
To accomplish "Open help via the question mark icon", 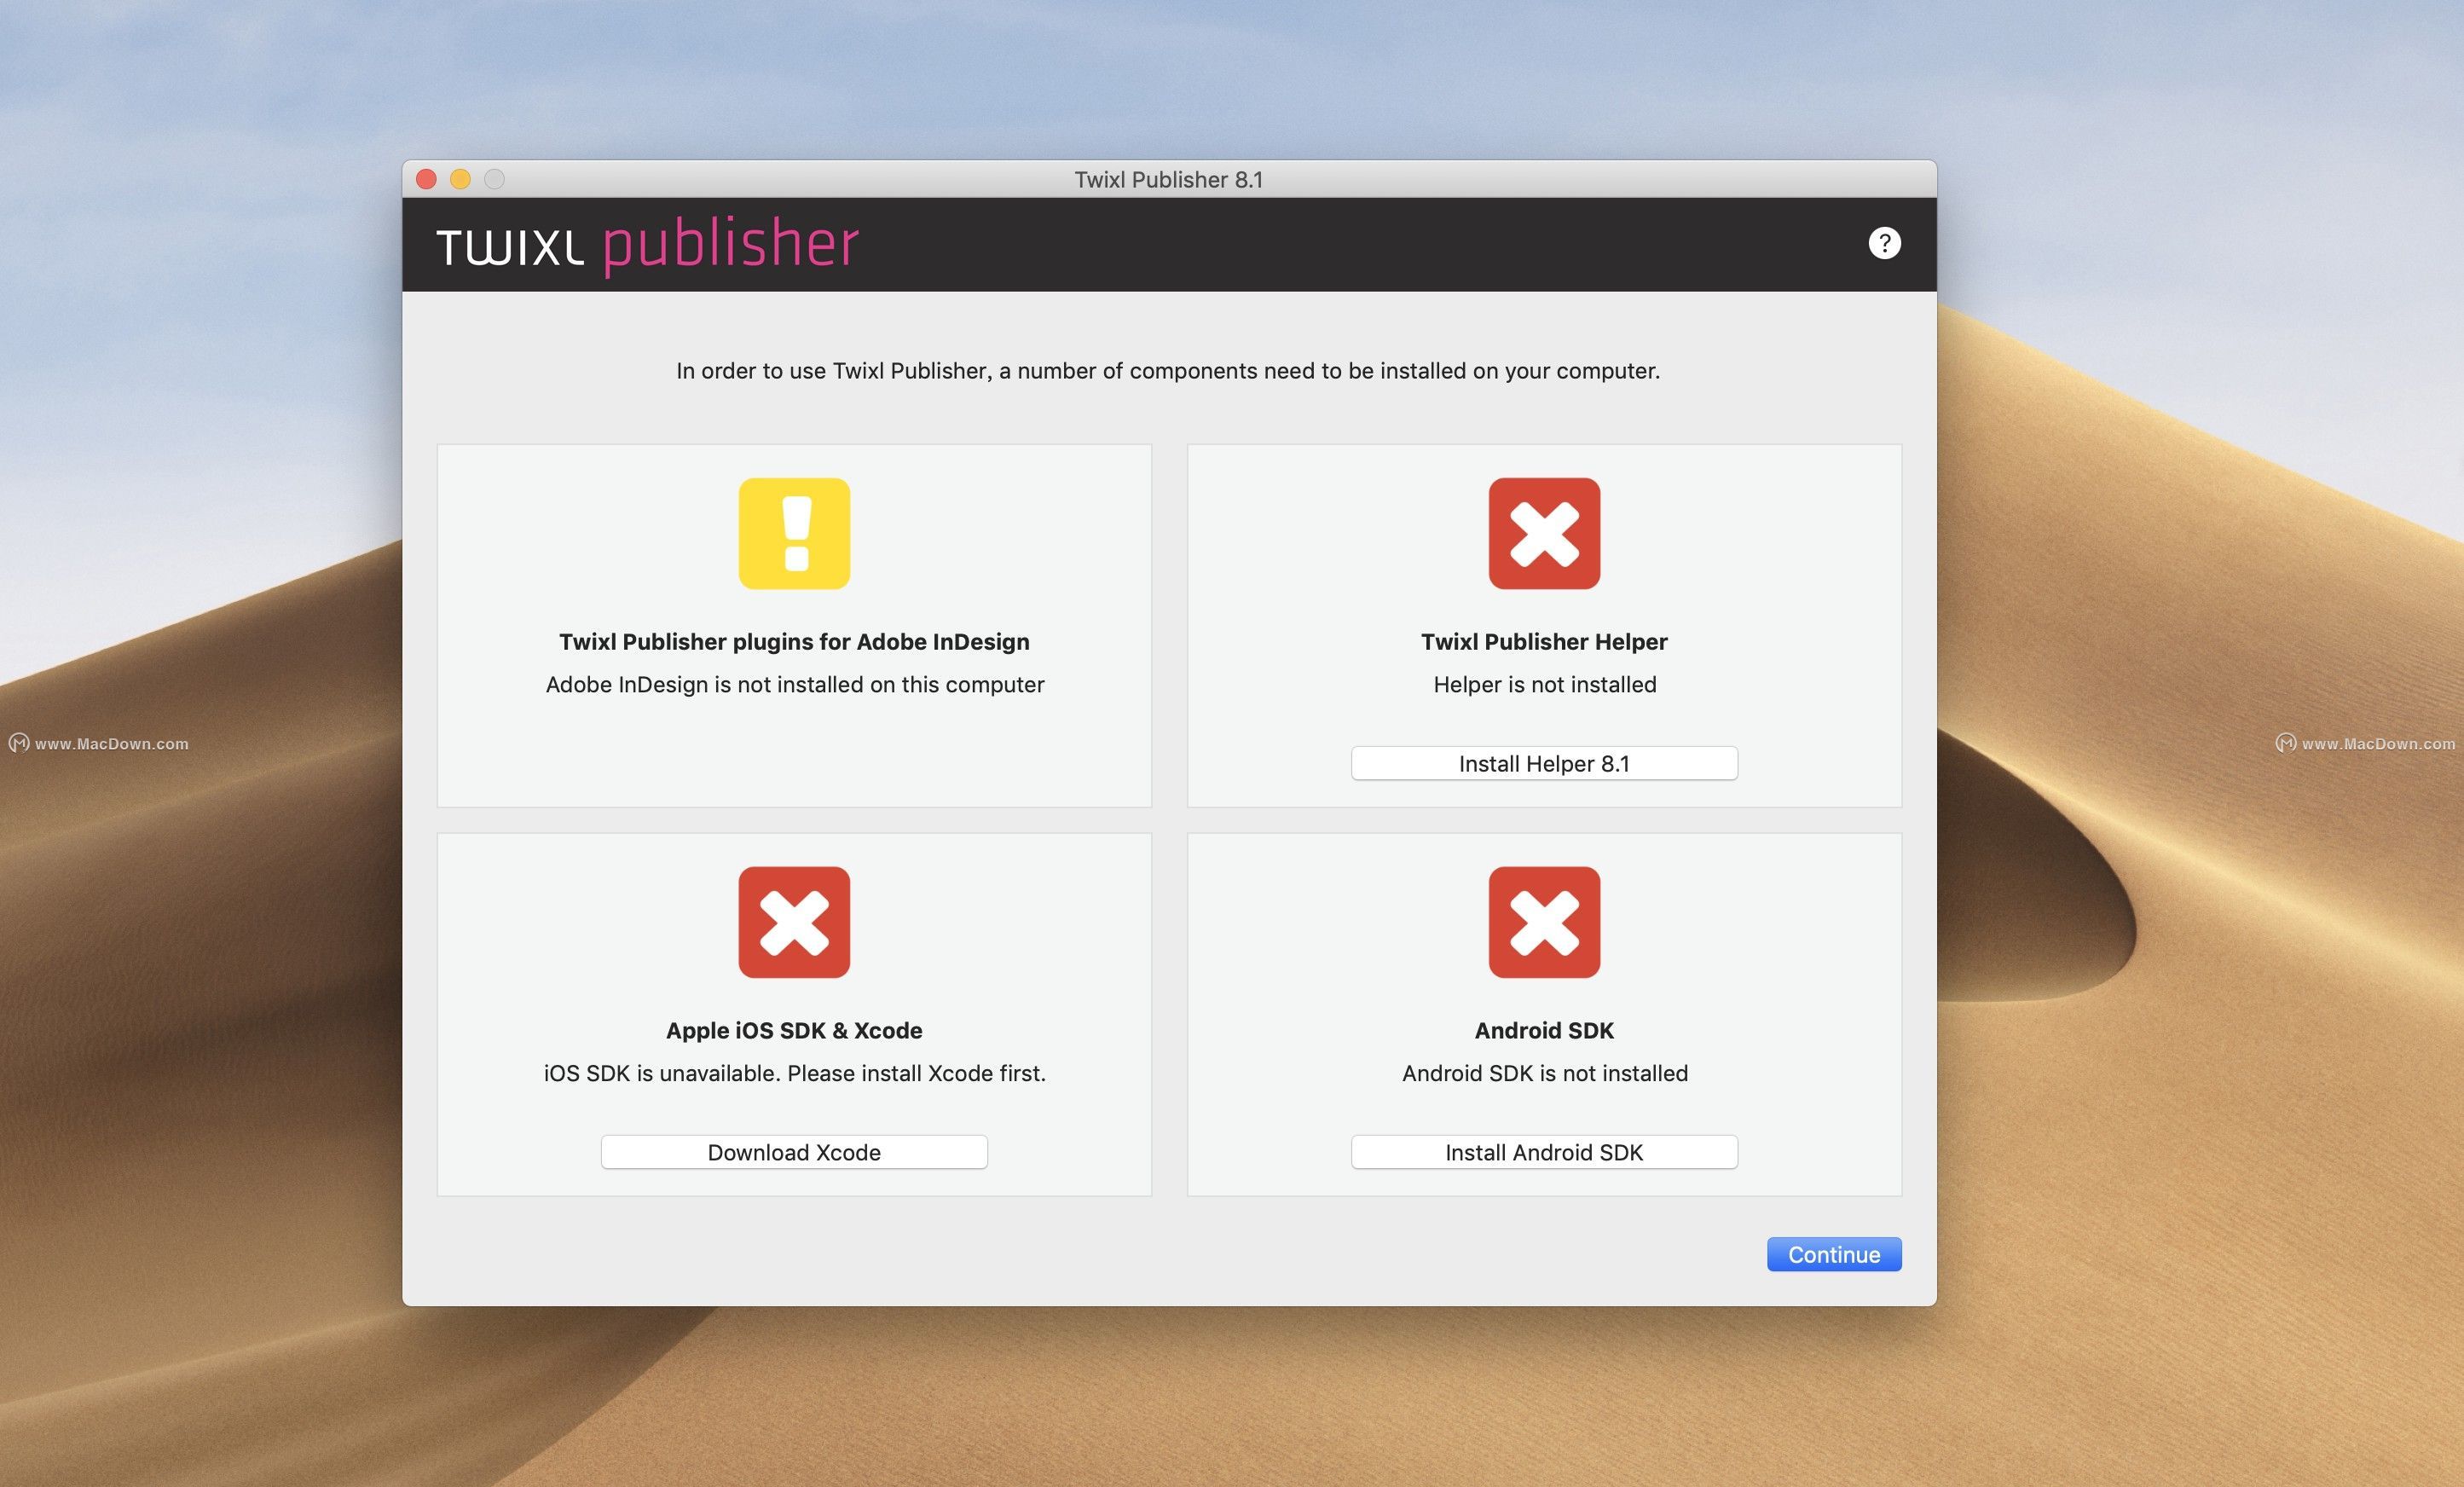I will tap(1884, 243).
